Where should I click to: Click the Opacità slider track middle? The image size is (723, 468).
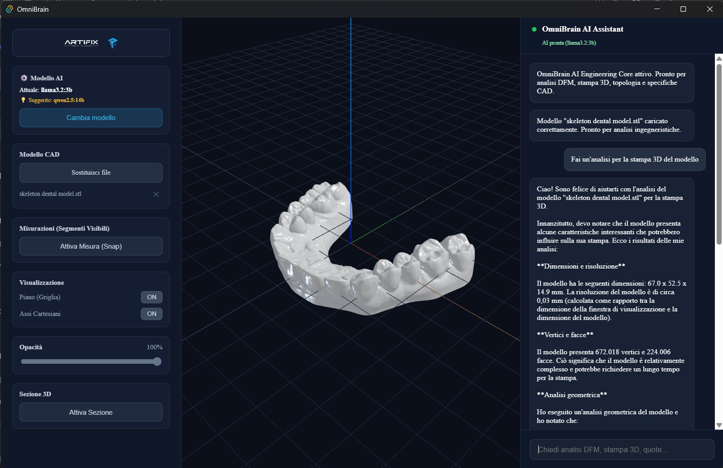[91, 361]
